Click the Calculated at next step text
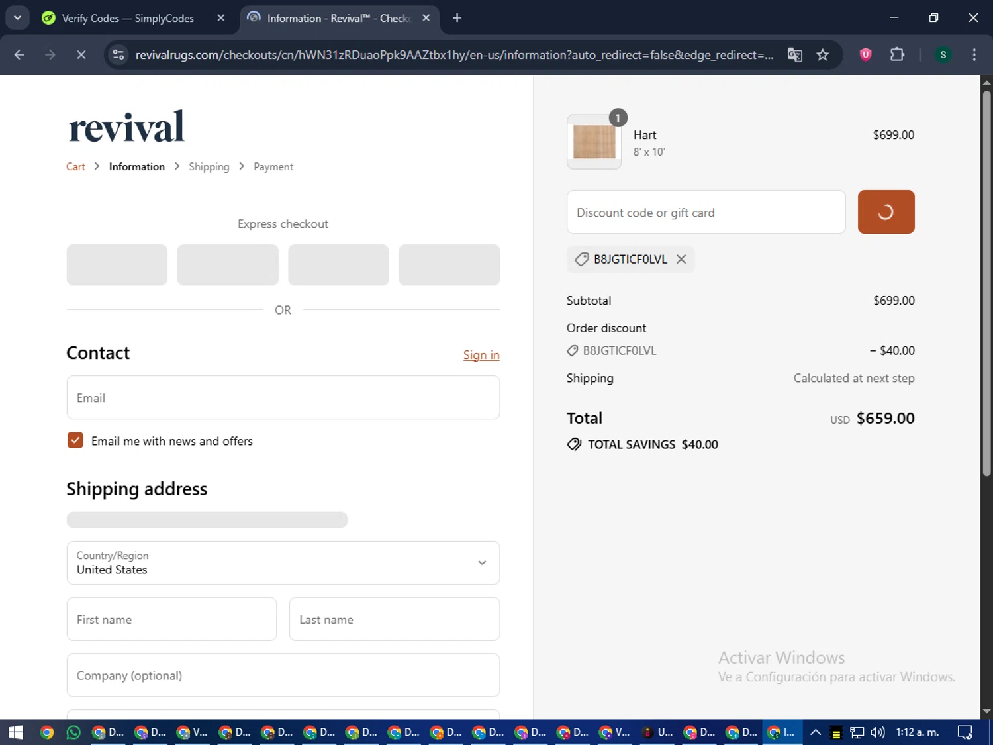Image resolution: width=993 pixels, height=745 pixels. (x=854, y=378)
